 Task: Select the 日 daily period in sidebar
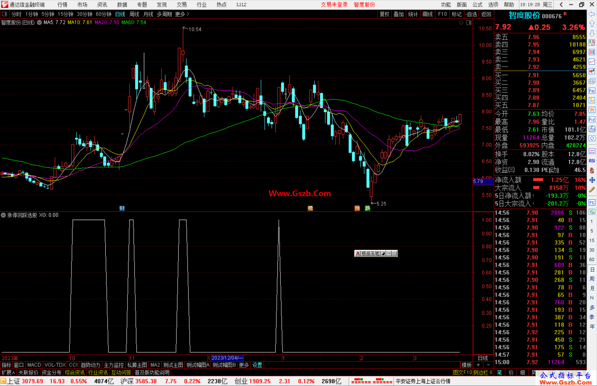(x=592, y=270)
